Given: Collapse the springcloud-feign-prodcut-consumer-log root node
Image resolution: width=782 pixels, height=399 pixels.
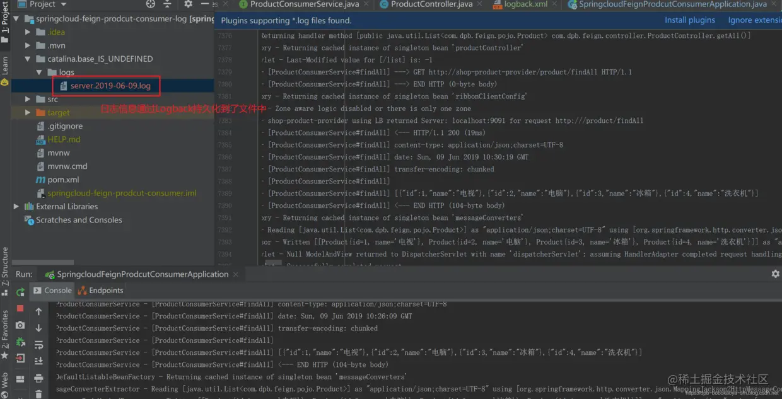Looking at the screenshot, I should [x=17, y=19].
